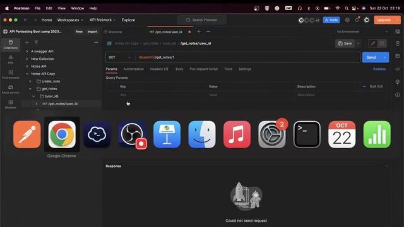Switch to the request Settings tab

click(x=245, y=69)
